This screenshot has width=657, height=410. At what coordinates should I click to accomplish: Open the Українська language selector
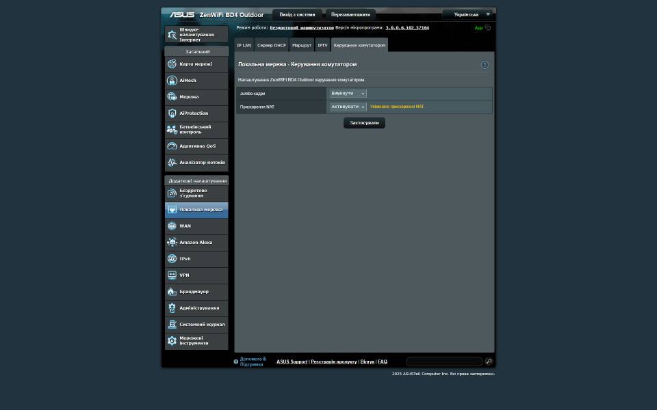(x=467, y=14)
